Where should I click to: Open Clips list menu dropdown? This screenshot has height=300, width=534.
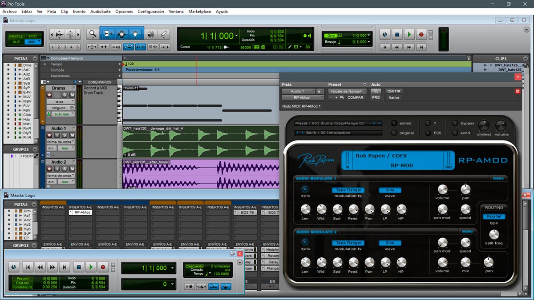(526, 59)
